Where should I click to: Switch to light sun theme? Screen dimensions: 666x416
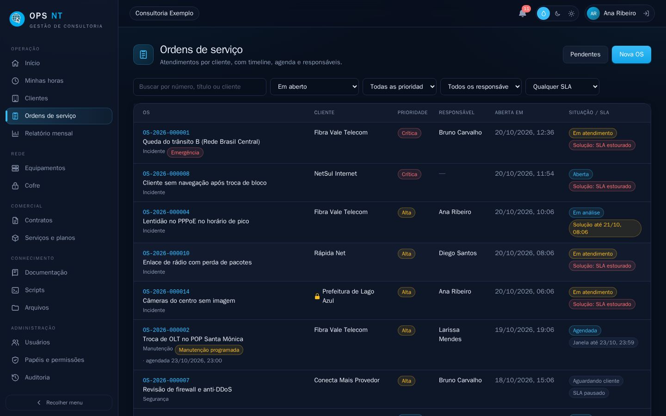[571, 13]
